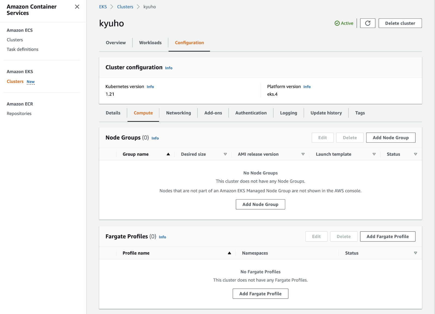Viewport: 435px width, 314px height.
Task: Open Amazon ECS Clusters in sidebar
Action: click(x=15, y=40)
